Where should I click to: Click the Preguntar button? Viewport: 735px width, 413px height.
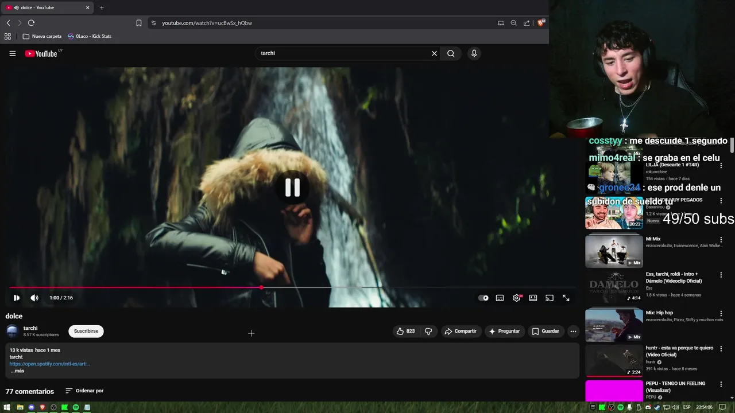coord(504,331)
